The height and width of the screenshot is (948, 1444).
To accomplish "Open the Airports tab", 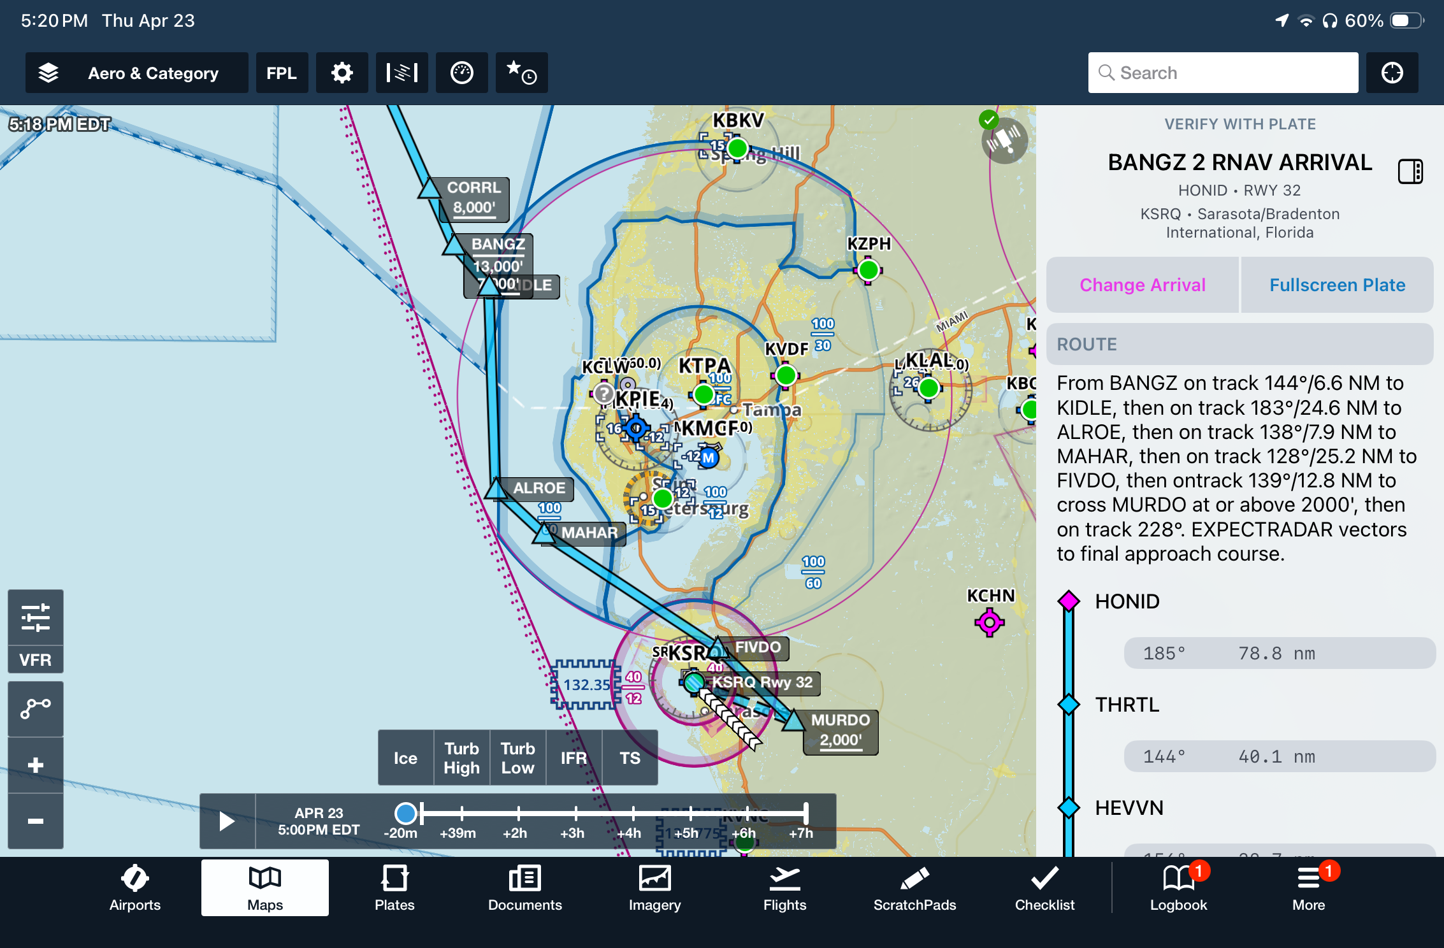I will [x=134, y=888].
